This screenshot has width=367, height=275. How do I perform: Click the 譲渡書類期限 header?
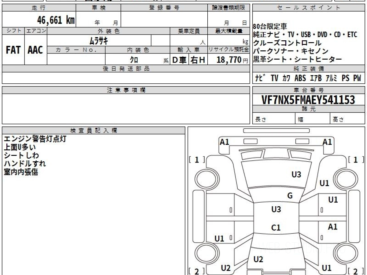tap(229, 8)
